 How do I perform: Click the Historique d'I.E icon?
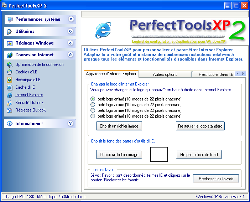tap(9, 80)
